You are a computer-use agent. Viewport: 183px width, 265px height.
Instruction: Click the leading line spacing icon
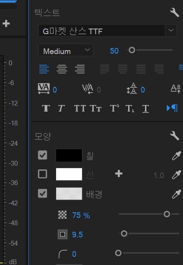132,88
